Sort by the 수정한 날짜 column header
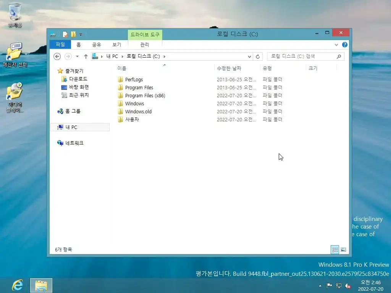This screenshot has height=293, width=391. 237,68
